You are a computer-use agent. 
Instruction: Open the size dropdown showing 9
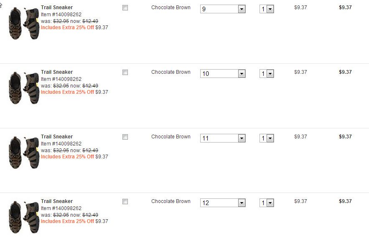(222, 9)
